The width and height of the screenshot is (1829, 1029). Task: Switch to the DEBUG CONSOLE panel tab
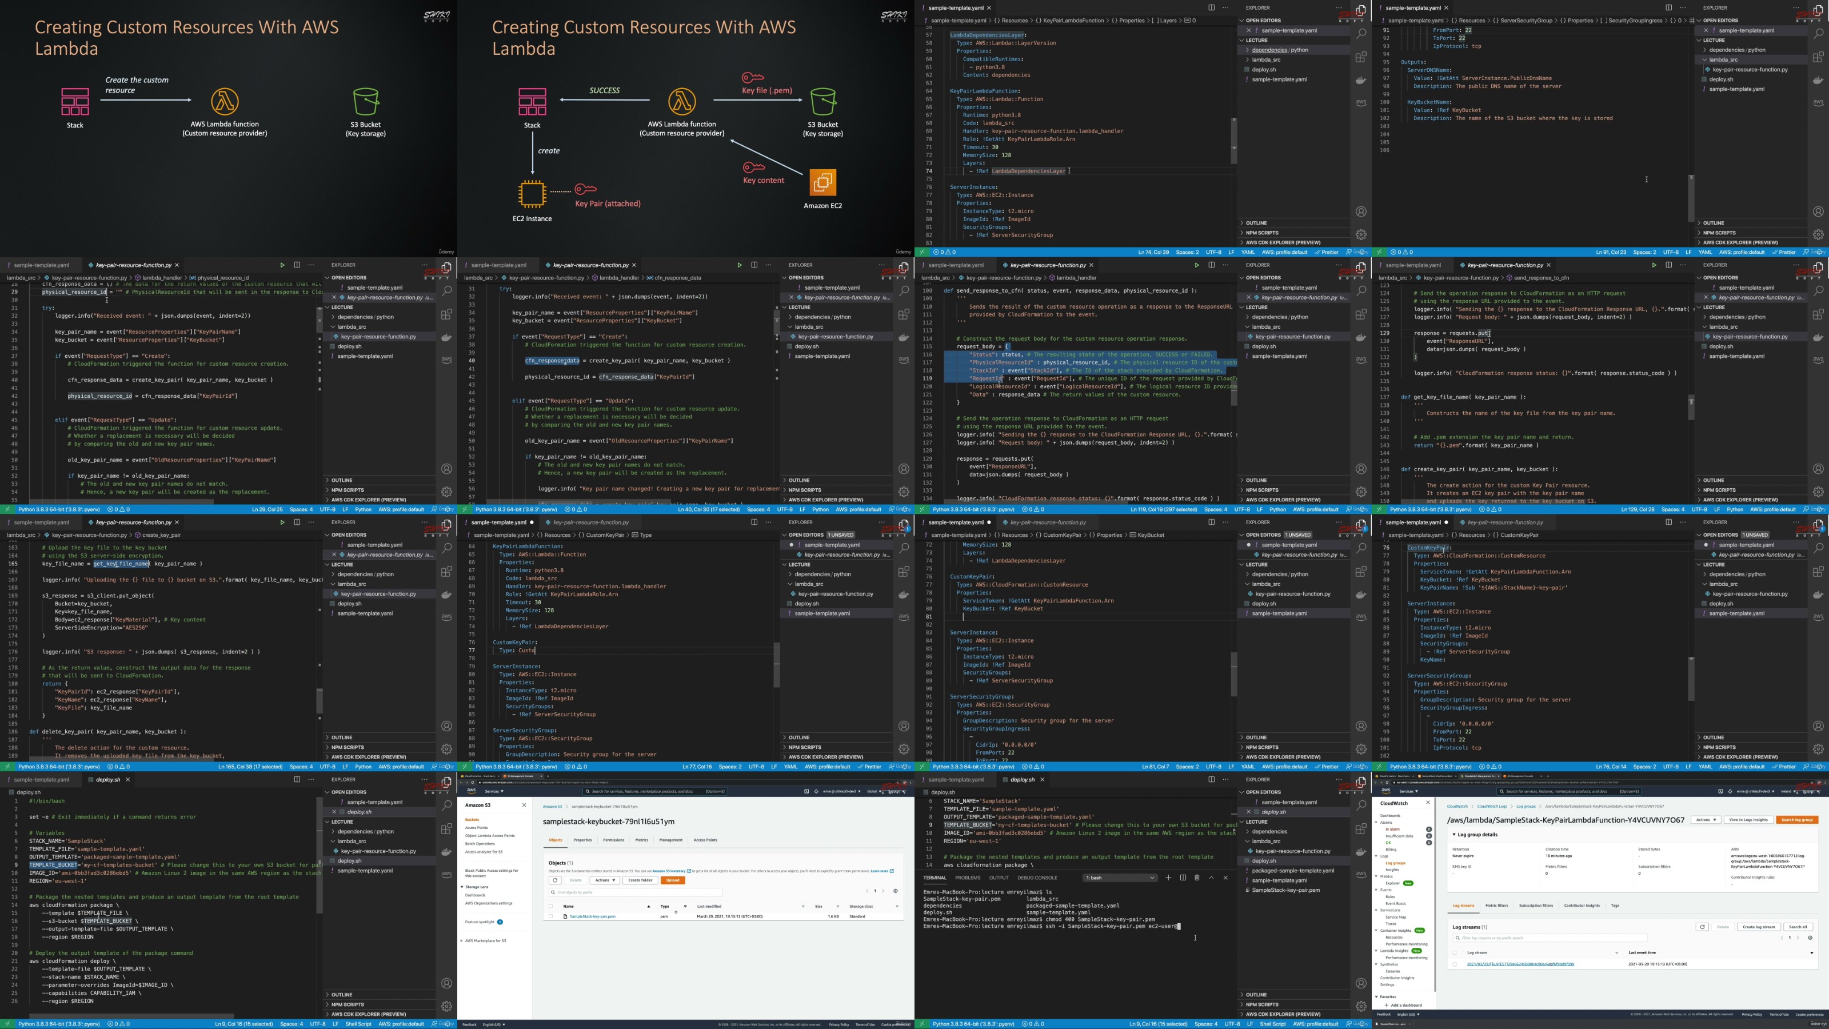tap(1037, 878)
